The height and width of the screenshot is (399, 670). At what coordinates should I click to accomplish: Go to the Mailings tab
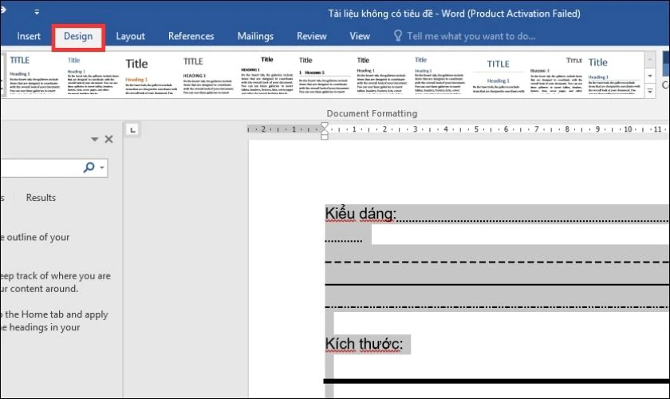[x=255, y=37]
